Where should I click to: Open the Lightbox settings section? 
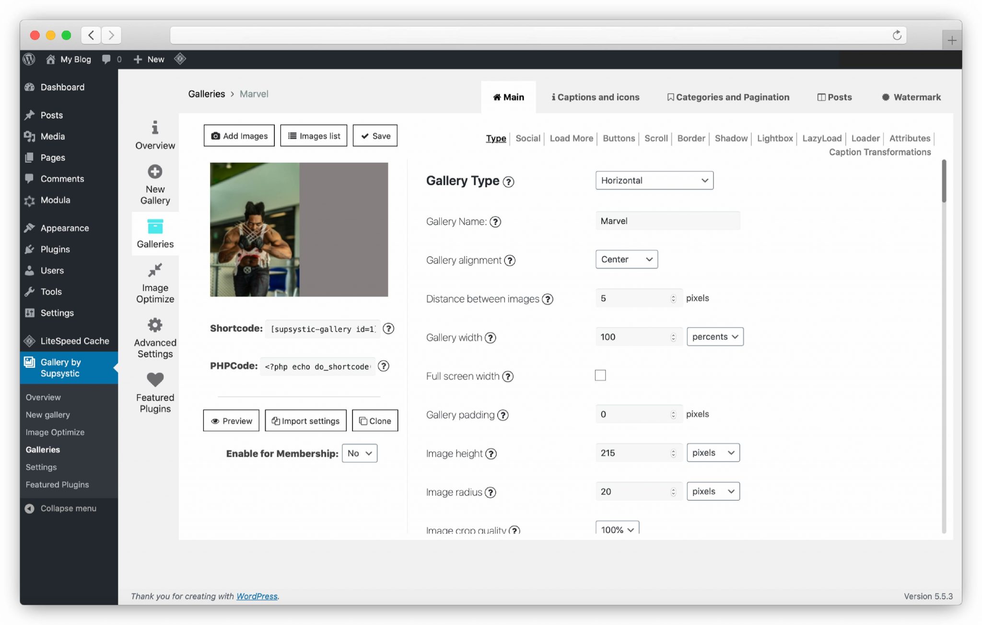(774, 138)
